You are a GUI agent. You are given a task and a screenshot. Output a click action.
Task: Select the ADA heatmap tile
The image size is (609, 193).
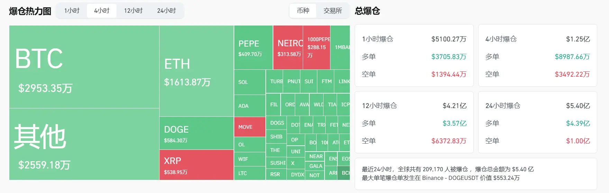249,106
